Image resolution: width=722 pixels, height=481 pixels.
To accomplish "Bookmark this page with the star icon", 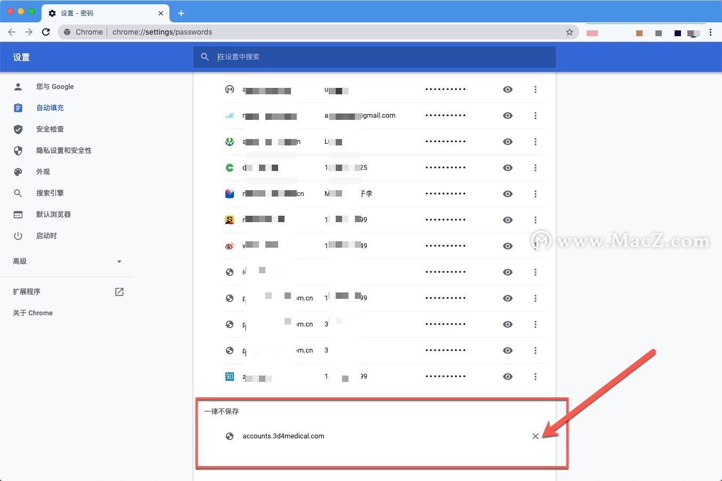I will click(570, 32).
